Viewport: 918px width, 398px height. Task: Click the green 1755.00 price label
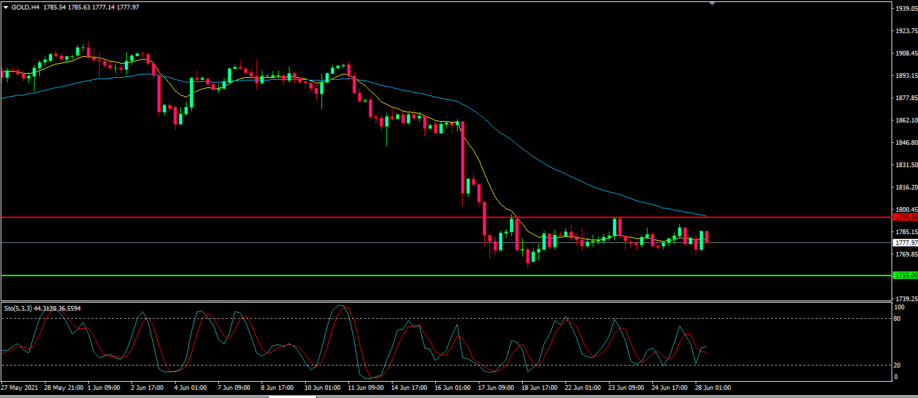[905, 275]
